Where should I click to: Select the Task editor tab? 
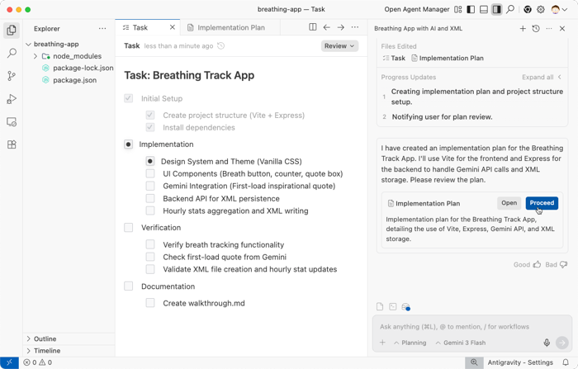coord(140,27)
